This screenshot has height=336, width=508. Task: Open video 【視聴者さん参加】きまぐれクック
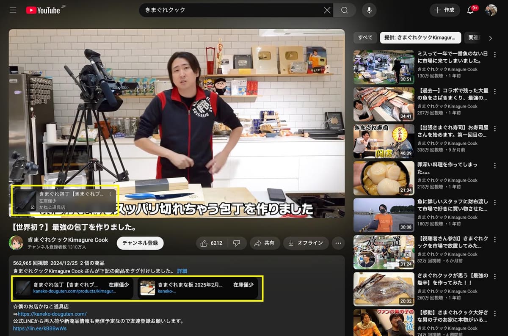tap(453, 242)
